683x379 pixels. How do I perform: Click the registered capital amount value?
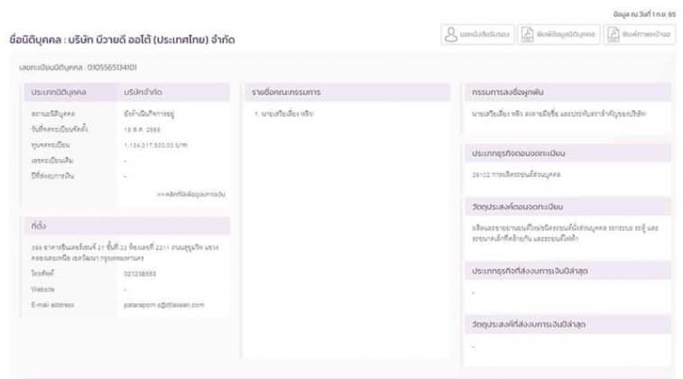pos(155,145)
